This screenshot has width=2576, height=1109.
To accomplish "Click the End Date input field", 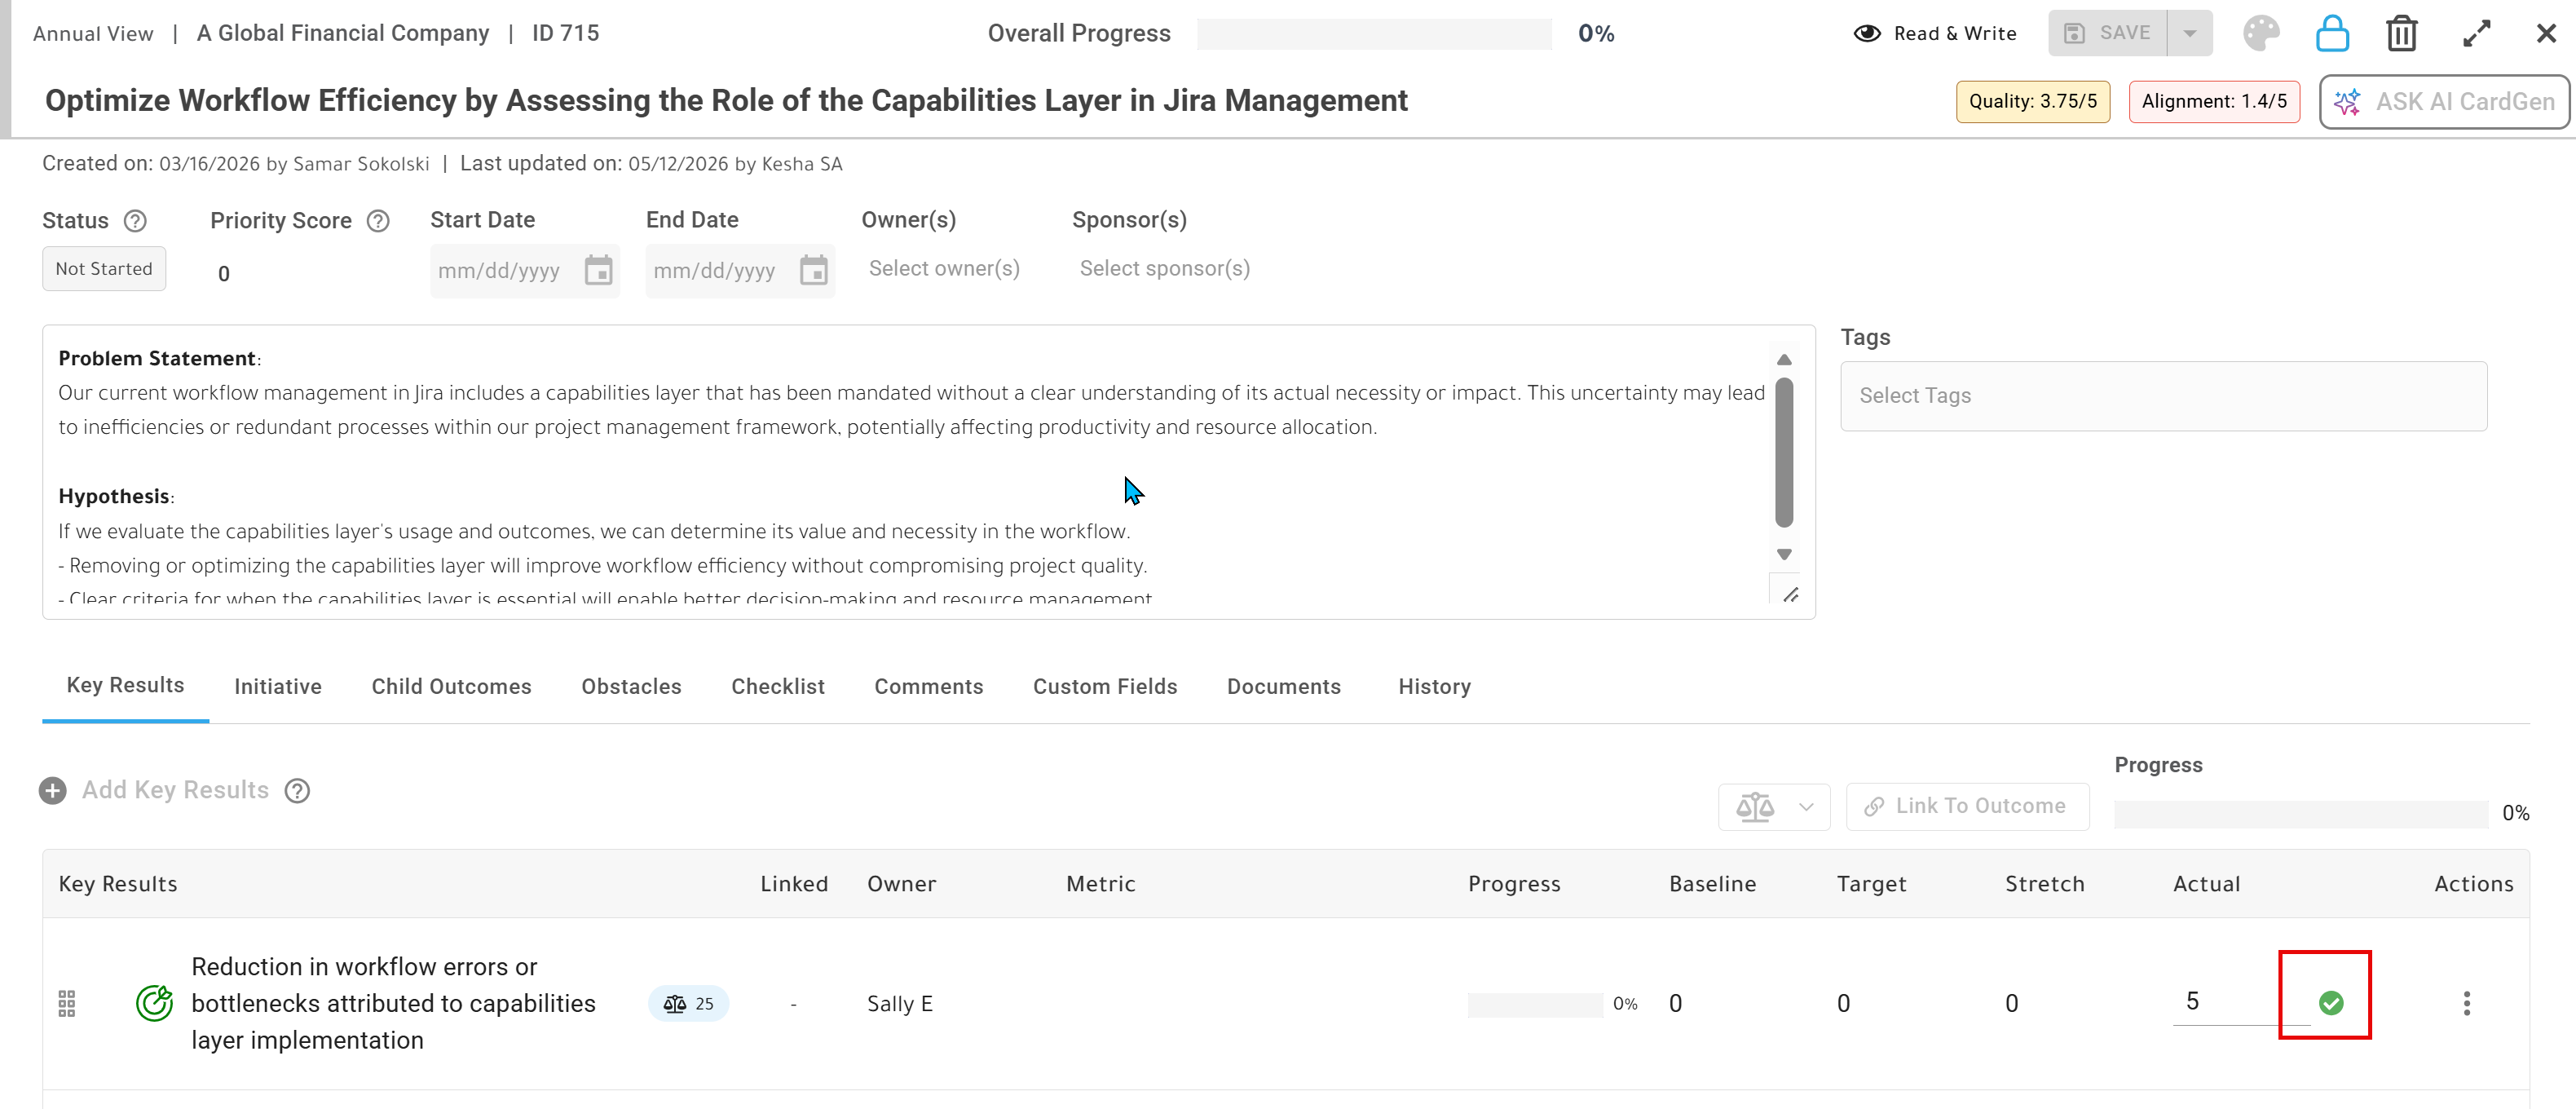I will 740,270.
